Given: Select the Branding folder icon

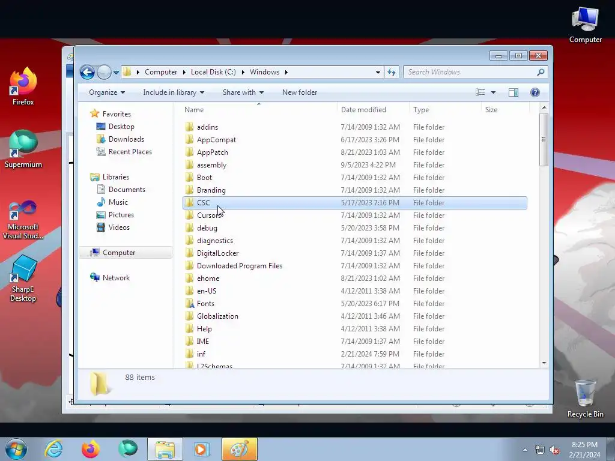Looking at the screenshot, I should click(189, 190).
